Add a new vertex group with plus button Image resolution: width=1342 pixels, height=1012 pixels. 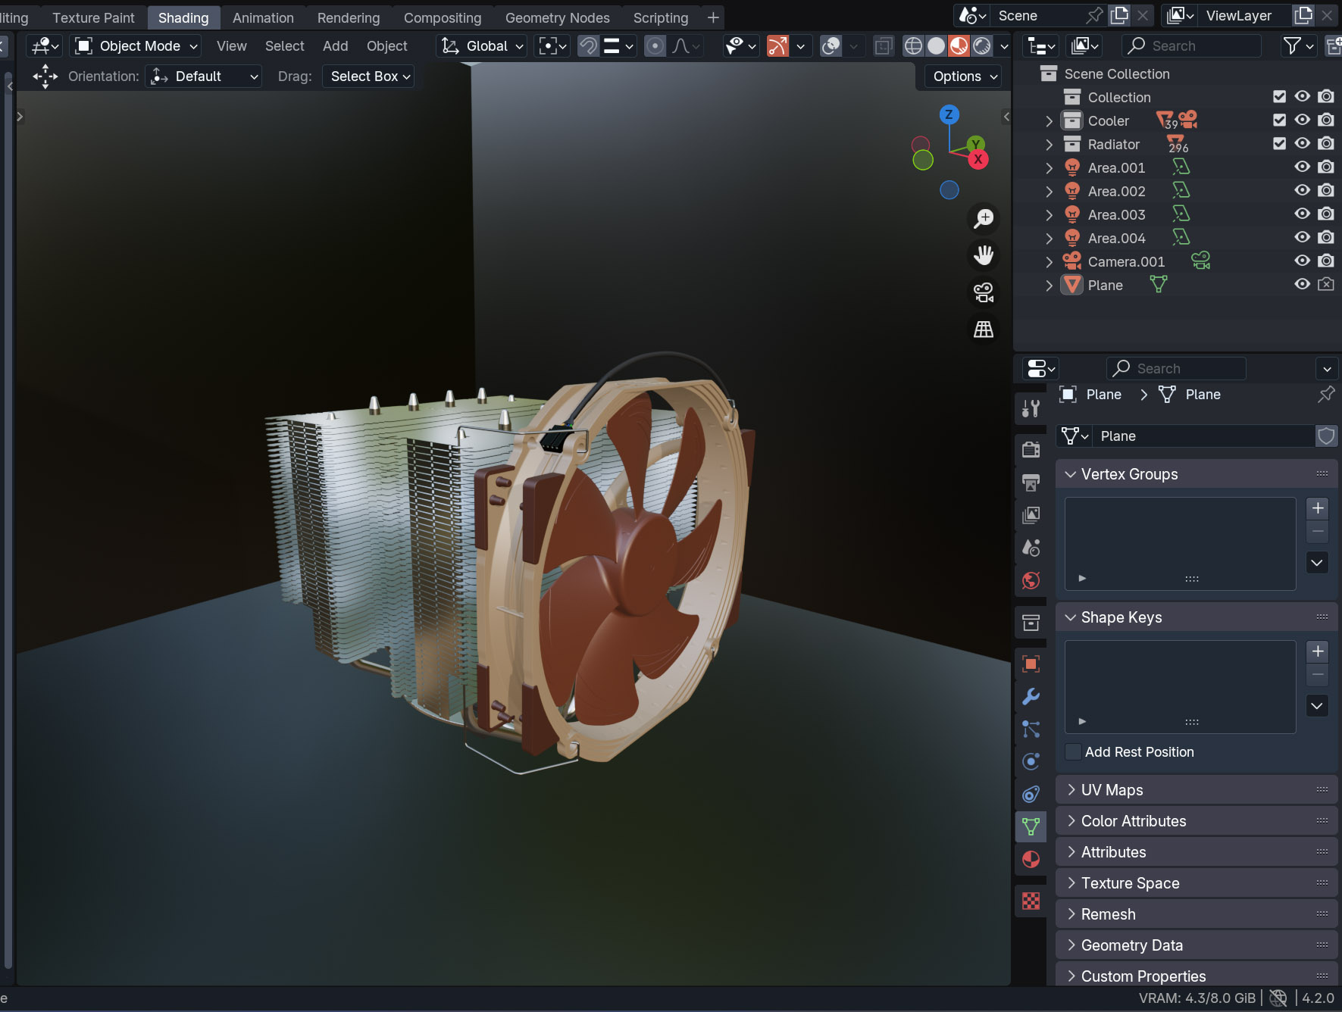click(1317, 508)
